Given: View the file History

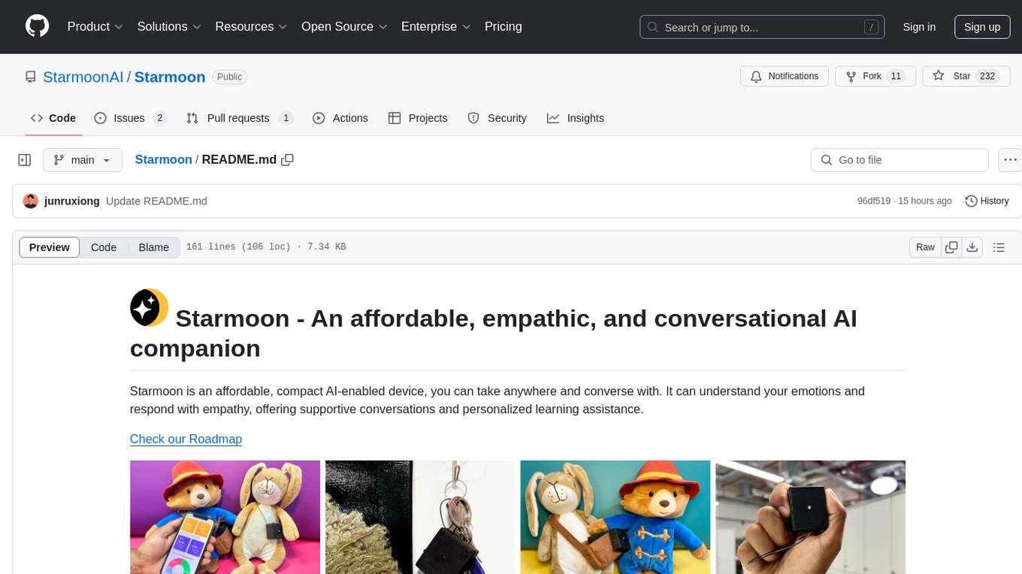Looking at the screenshot, I should pyautogui.click(x=987, y=201).
